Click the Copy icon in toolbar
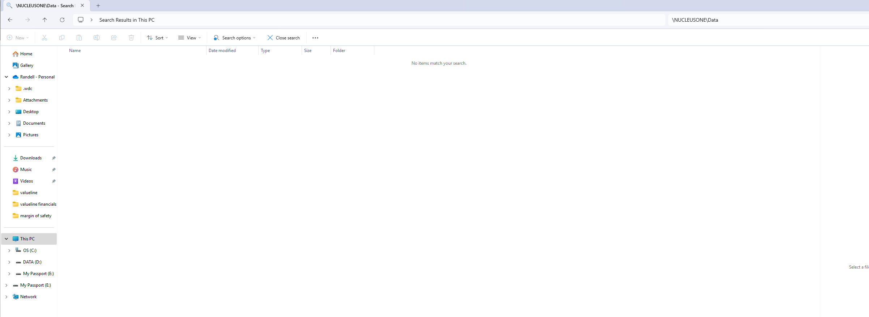The height and width of the screenshot is (317, 869). coord(62,38)
